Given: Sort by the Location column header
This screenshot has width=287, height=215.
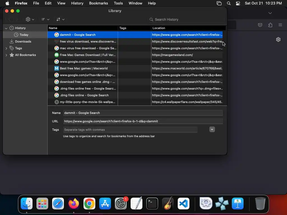Looking at the screenshot, I should click(188, 28).
